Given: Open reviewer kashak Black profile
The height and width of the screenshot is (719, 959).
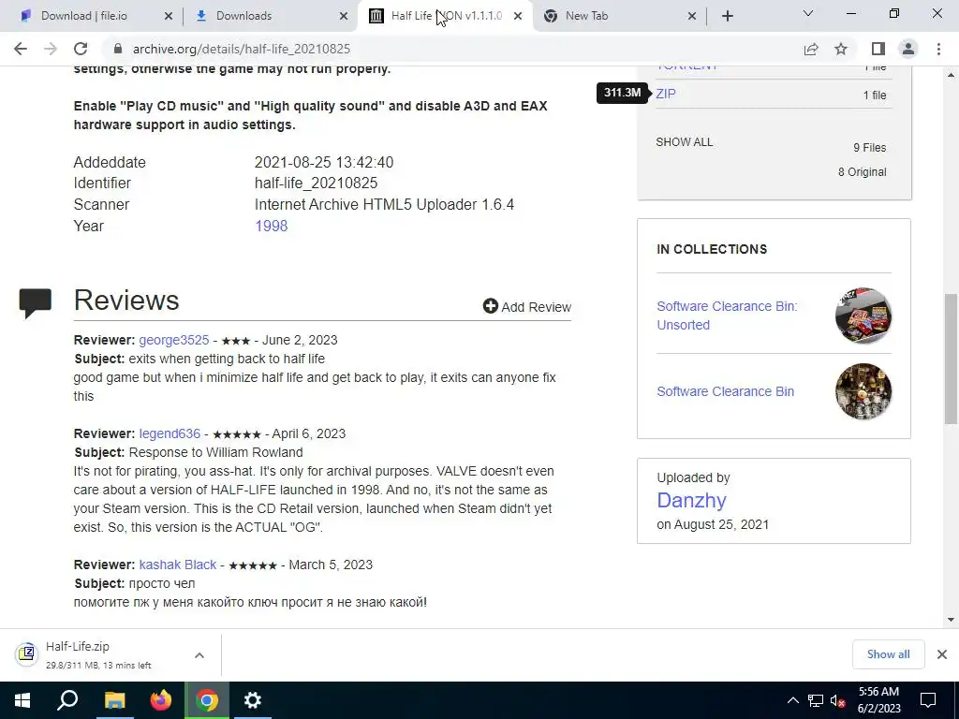Looking at the screenshot, I should pyautogui.click(x=177, y=565).
